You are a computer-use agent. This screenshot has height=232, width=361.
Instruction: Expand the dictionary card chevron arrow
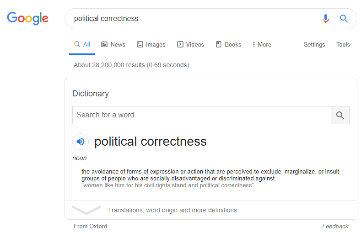pyautogui.click(x=86, y=210)
